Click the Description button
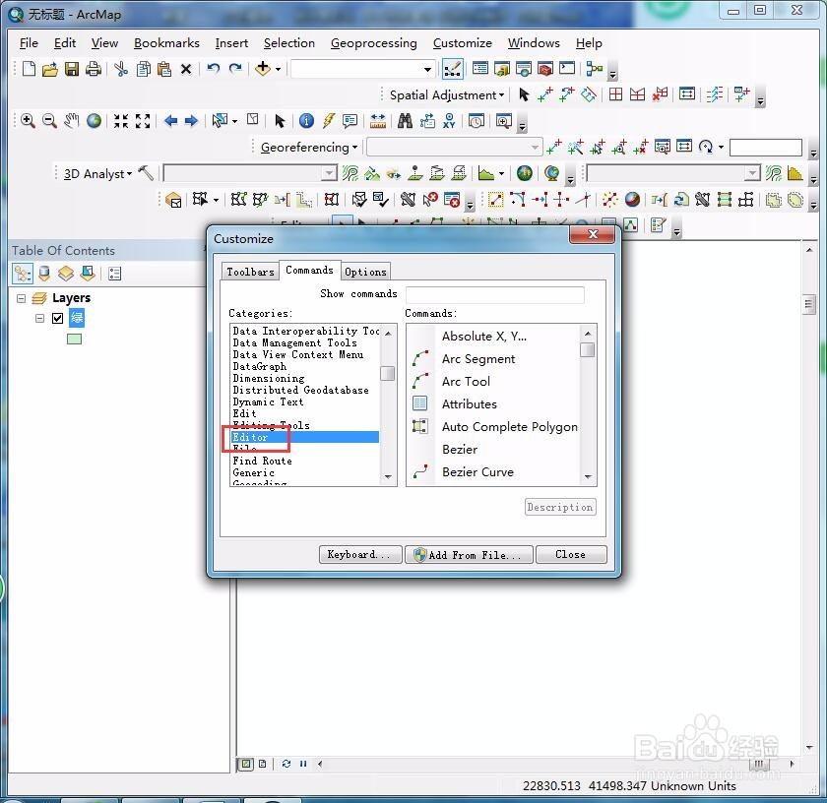The width and height of the screenshot is (827, 803). [560, 507]
